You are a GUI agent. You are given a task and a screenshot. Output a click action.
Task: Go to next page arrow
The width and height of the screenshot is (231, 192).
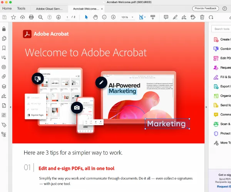59,17
